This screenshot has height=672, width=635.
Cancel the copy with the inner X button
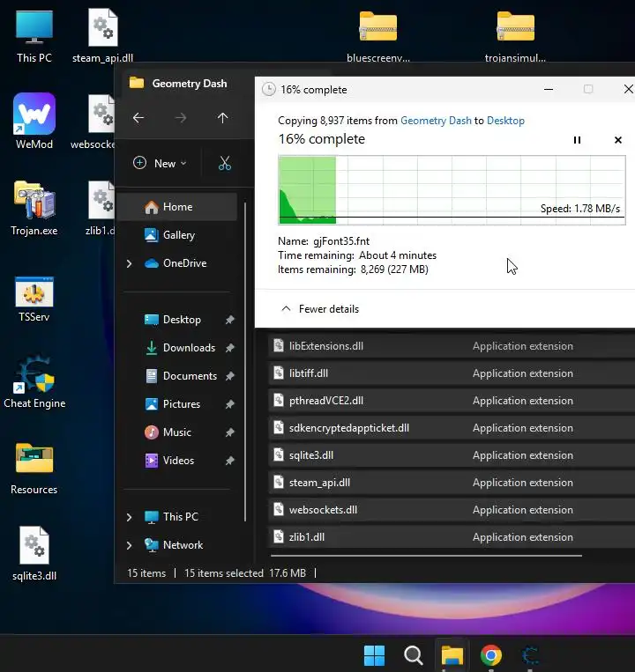coord(618,140)
